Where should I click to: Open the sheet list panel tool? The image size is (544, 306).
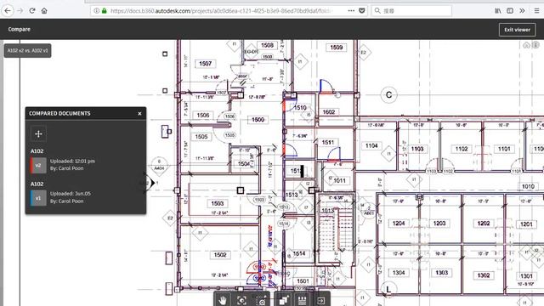(303, 300)
